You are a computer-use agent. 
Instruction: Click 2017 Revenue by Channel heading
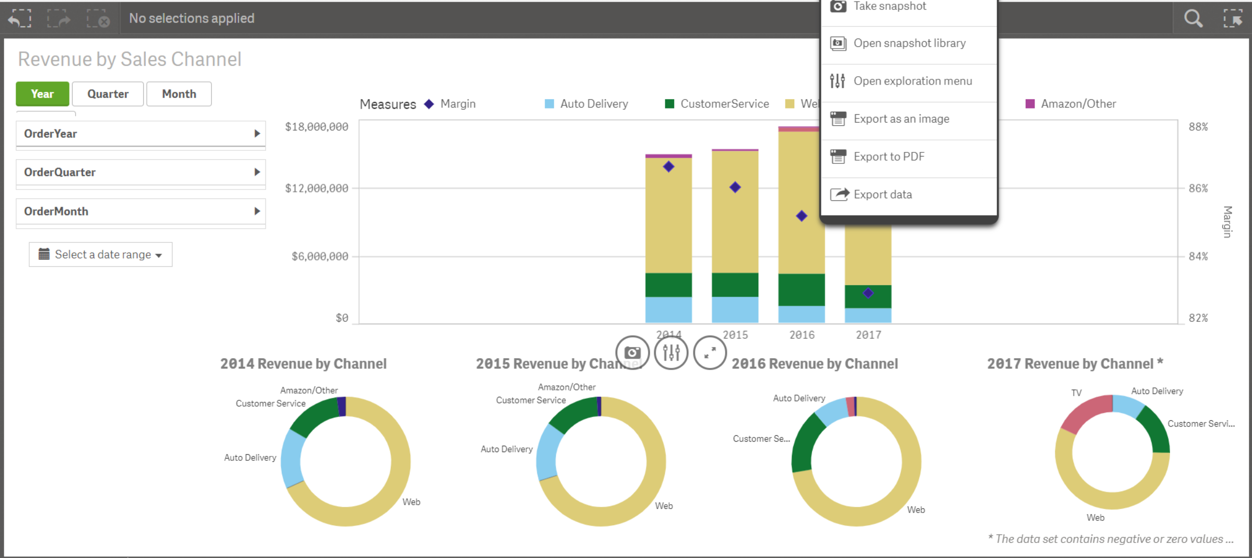tap(1075, 364)
